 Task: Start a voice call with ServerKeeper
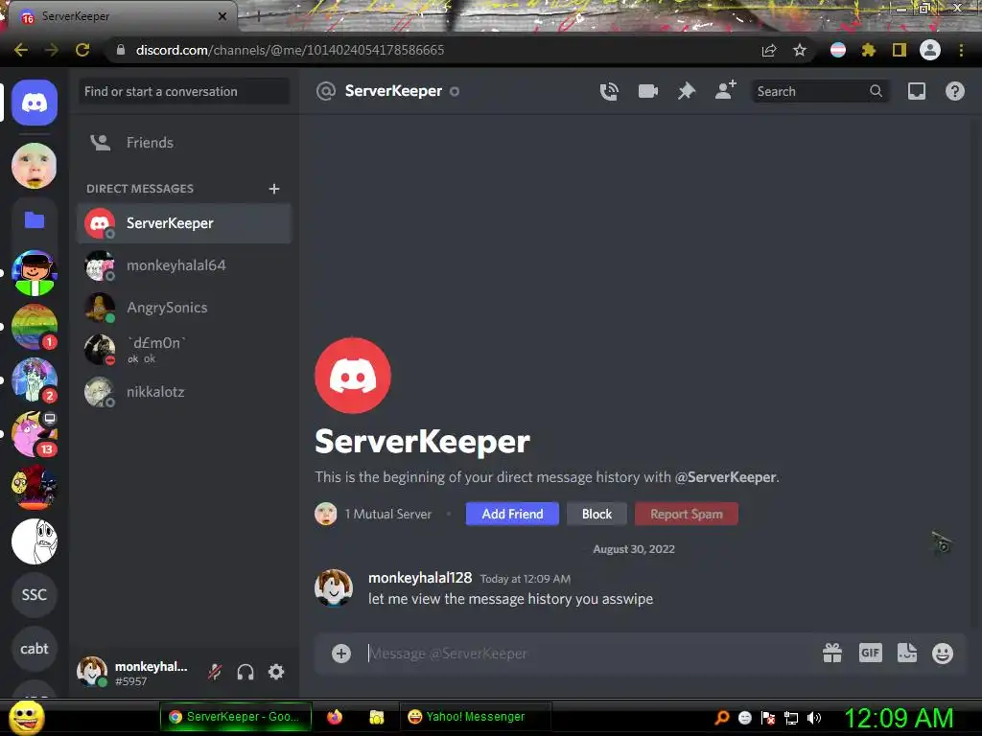pos(609,91)
